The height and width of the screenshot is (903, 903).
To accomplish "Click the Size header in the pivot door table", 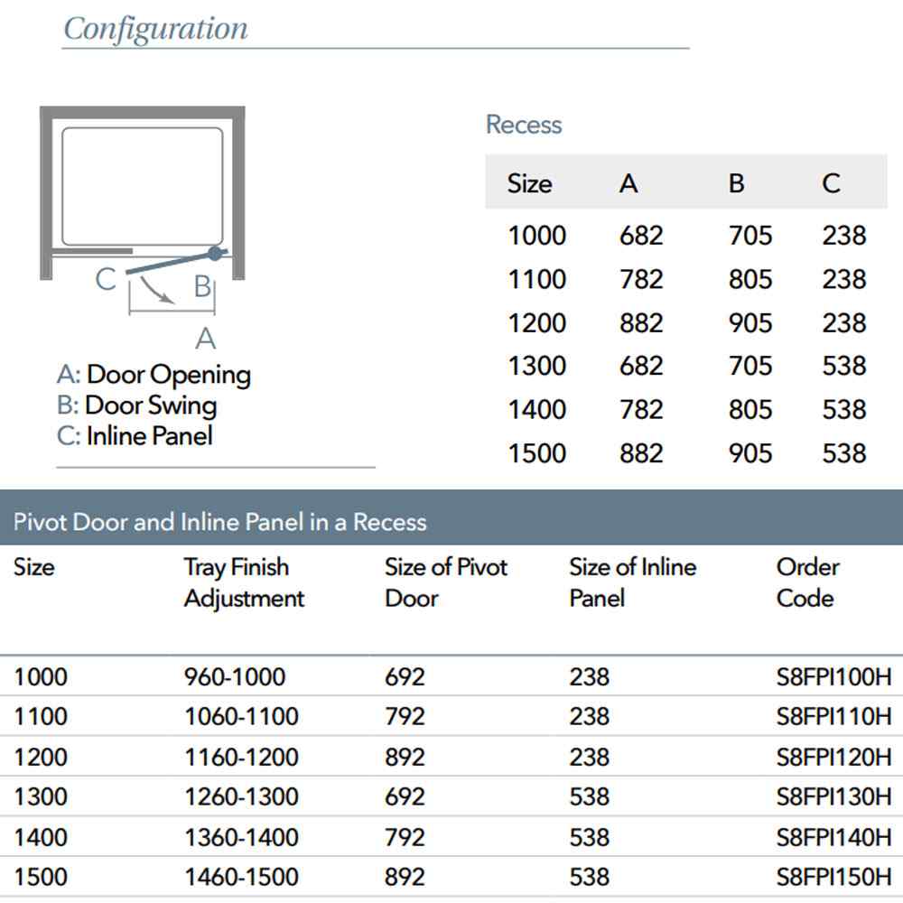I will coord(34,568).
